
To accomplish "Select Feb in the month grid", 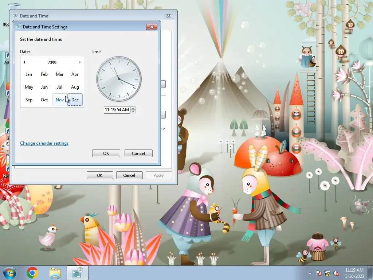I will pos(44,74).
